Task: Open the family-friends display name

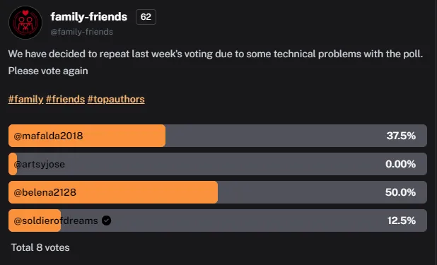Action: tap(89, 17)
